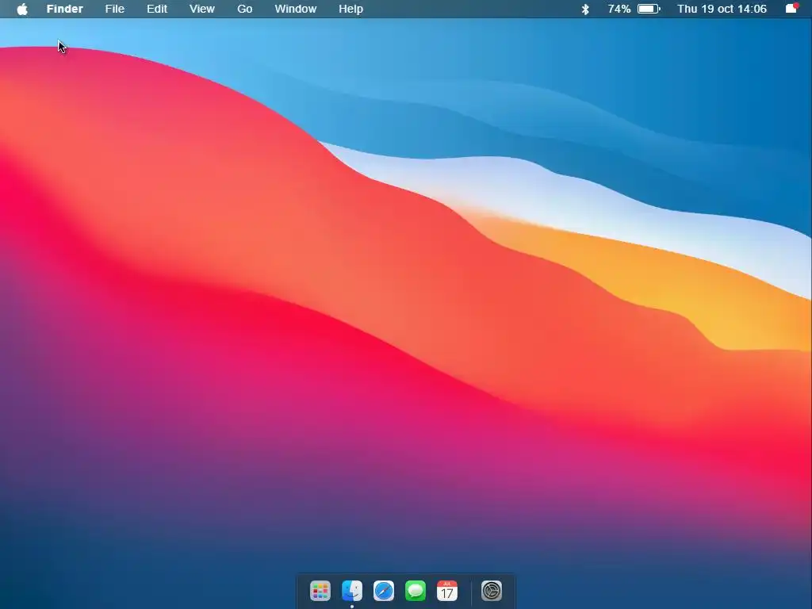The image size is (812, 609).
Task: Launch Messages from the Dock
Action: (416, 590)
